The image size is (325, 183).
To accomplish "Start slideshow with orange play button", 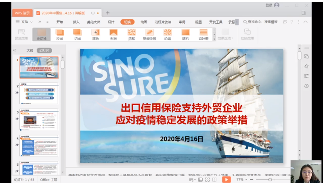I will [226, 180].
